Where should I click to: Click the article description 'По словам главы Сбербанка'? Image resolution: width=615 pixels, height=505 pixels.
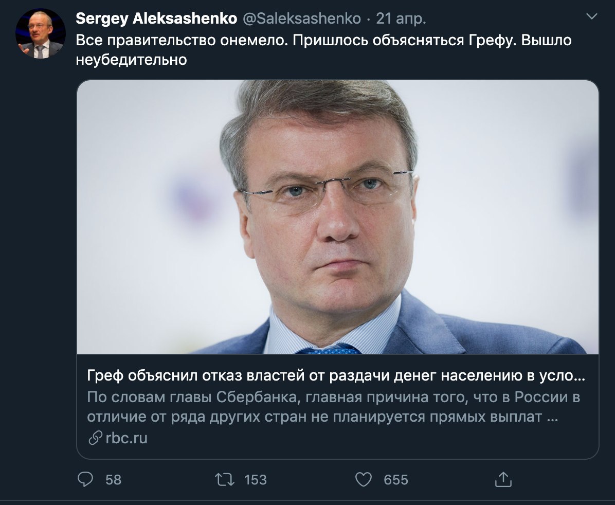[192, 397]
